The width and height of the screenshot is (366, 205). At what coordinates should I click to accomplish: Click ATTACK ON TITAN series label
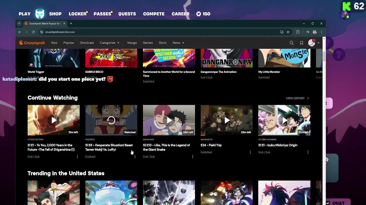(35, 140)
